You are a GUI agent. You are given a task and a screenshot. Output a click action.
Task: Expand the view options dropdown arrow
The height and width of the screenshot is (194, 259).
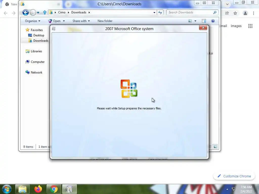(196, 21)
